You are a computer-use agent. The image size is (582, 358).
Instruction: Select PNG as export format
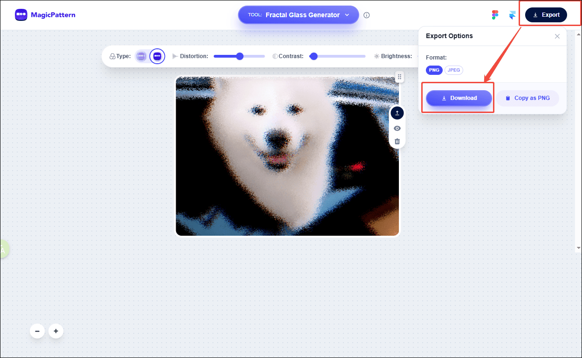(x=434, y=70)
